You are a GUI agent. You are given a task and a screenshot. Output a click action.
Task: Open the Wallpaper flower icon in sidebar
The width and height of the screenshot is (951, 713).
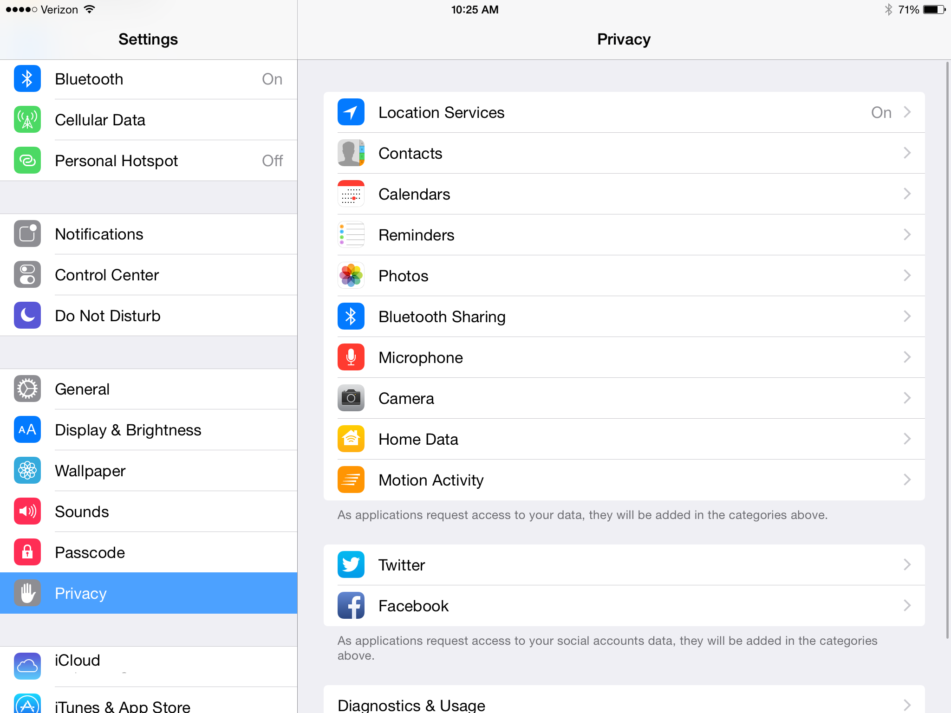[27, 471]
